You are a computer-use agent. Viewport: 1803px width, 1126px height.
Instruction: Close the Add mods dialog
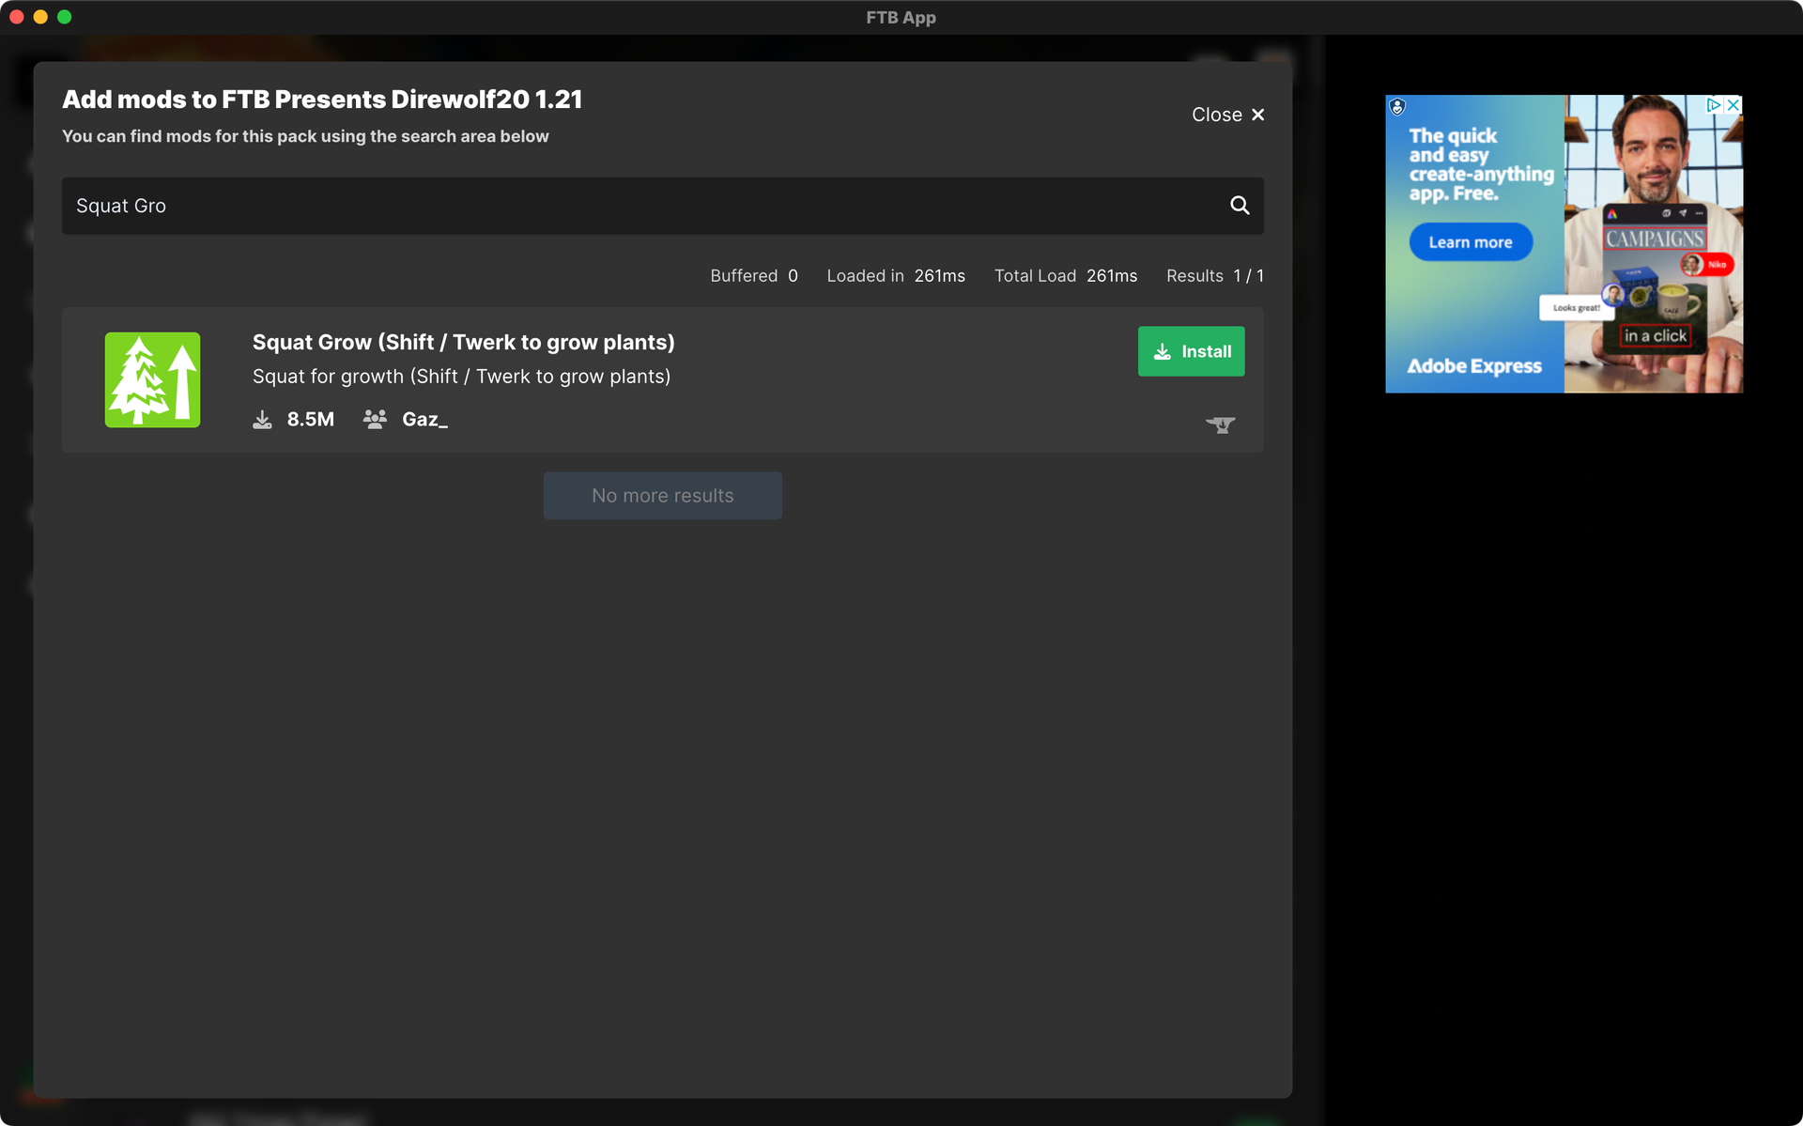click(1226, 114)
